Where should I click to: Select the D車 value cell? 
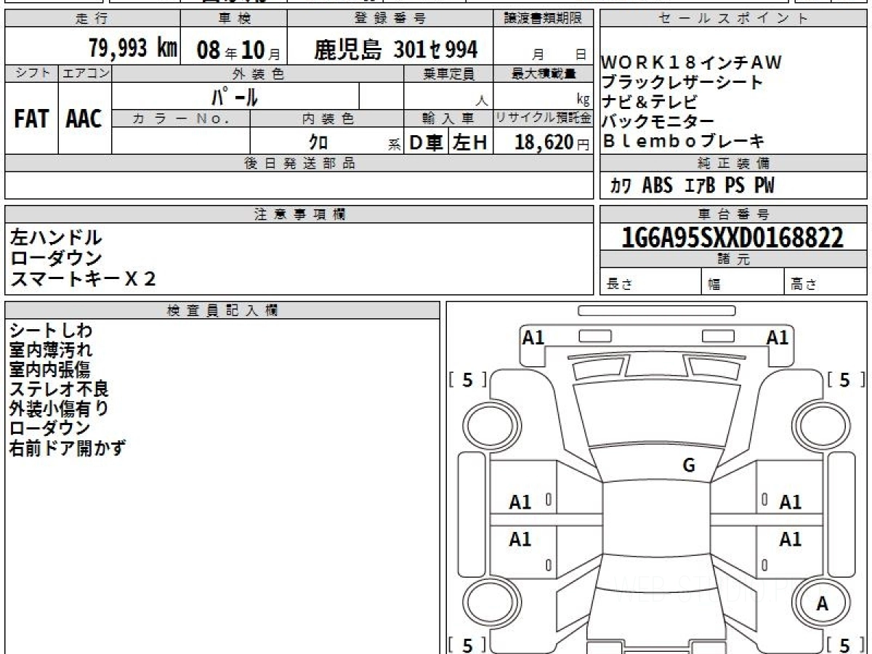tap(427, 142)
